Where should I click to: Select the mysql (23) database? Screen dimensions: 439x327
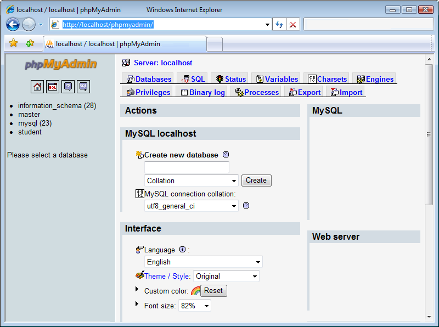(35, 123)
